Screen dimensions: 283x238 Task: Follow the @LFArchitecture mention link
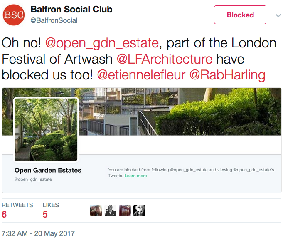pyautogui.click(x=165, y=59)
